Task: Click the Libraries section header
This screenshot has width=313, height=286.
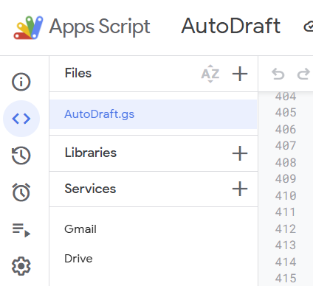Action: coord(91,153)
